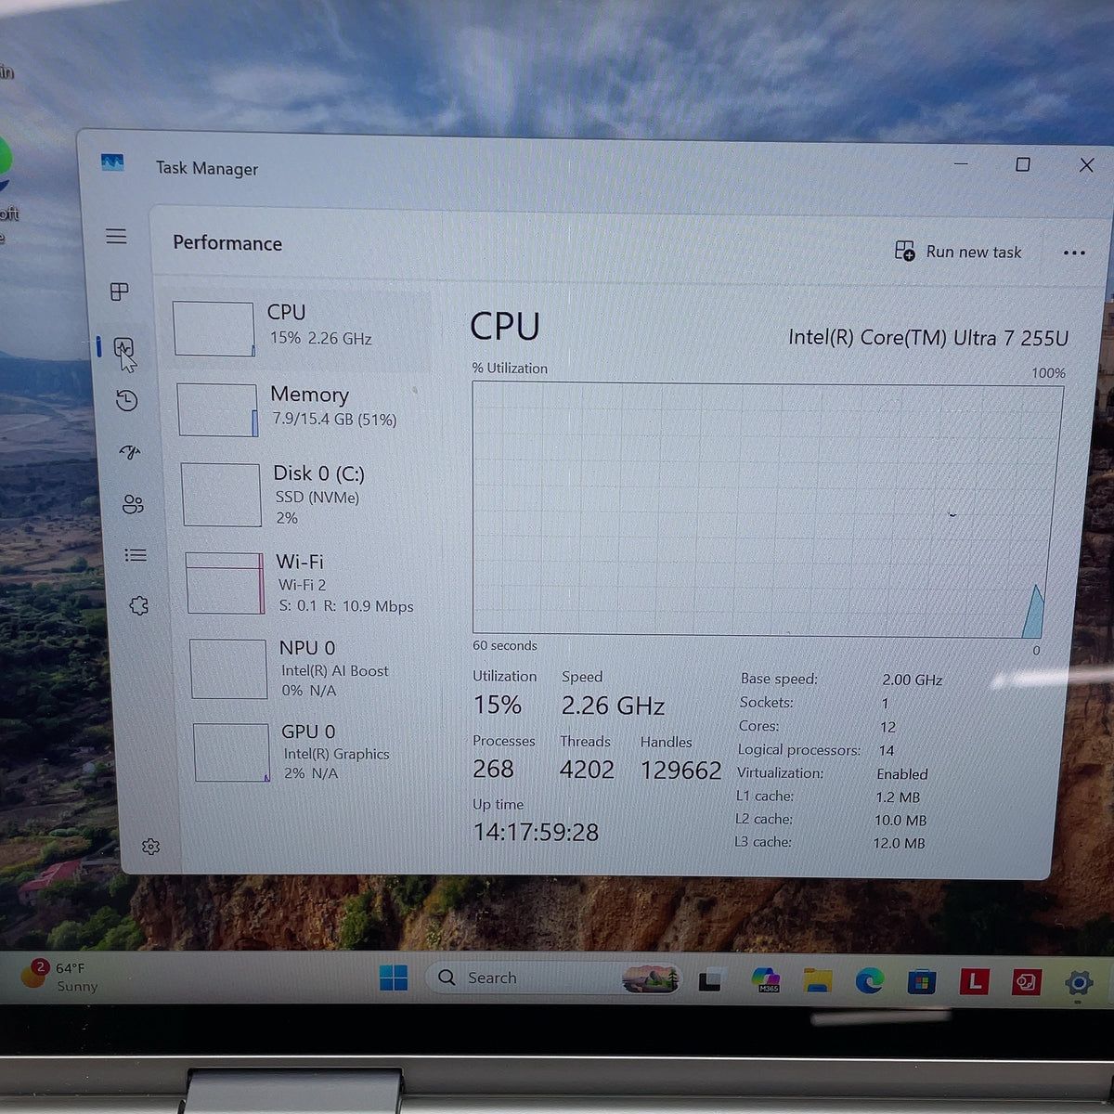
Task: Open the weather widget showing 64°F Sunny
Action: 59,977
